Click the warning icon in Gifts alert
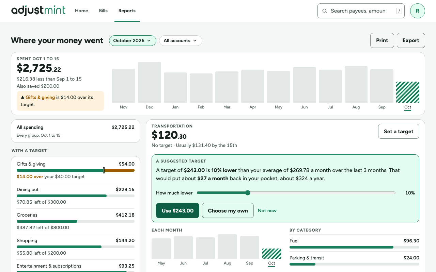 pyautogui.click(x=22, y=97)
